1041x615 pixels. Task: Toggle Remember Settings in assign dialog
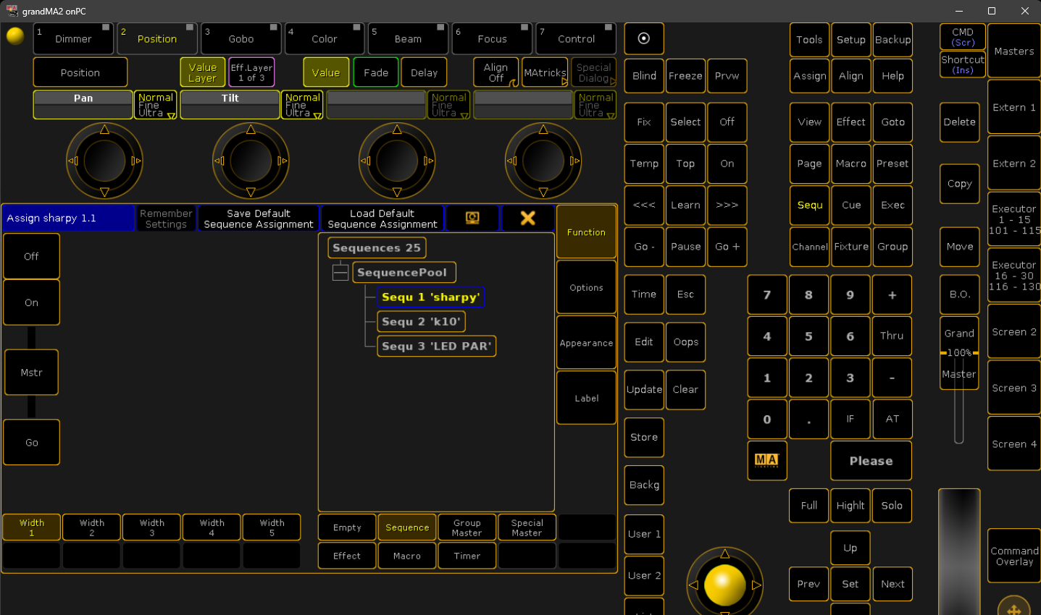pos(166,219)
